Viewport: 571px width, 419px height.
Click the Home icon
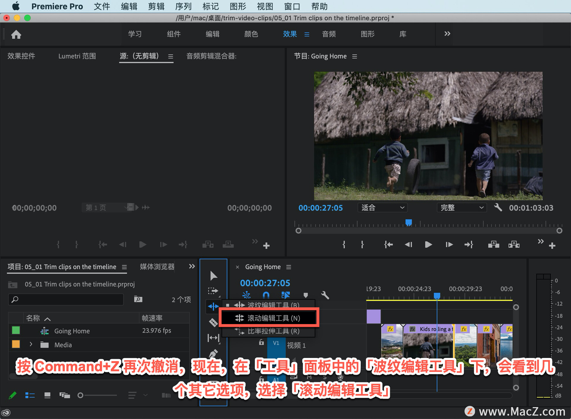click(x=16, y=35)
